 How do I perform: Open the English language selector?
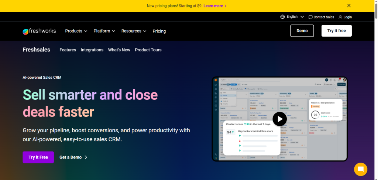click(295, 17)
